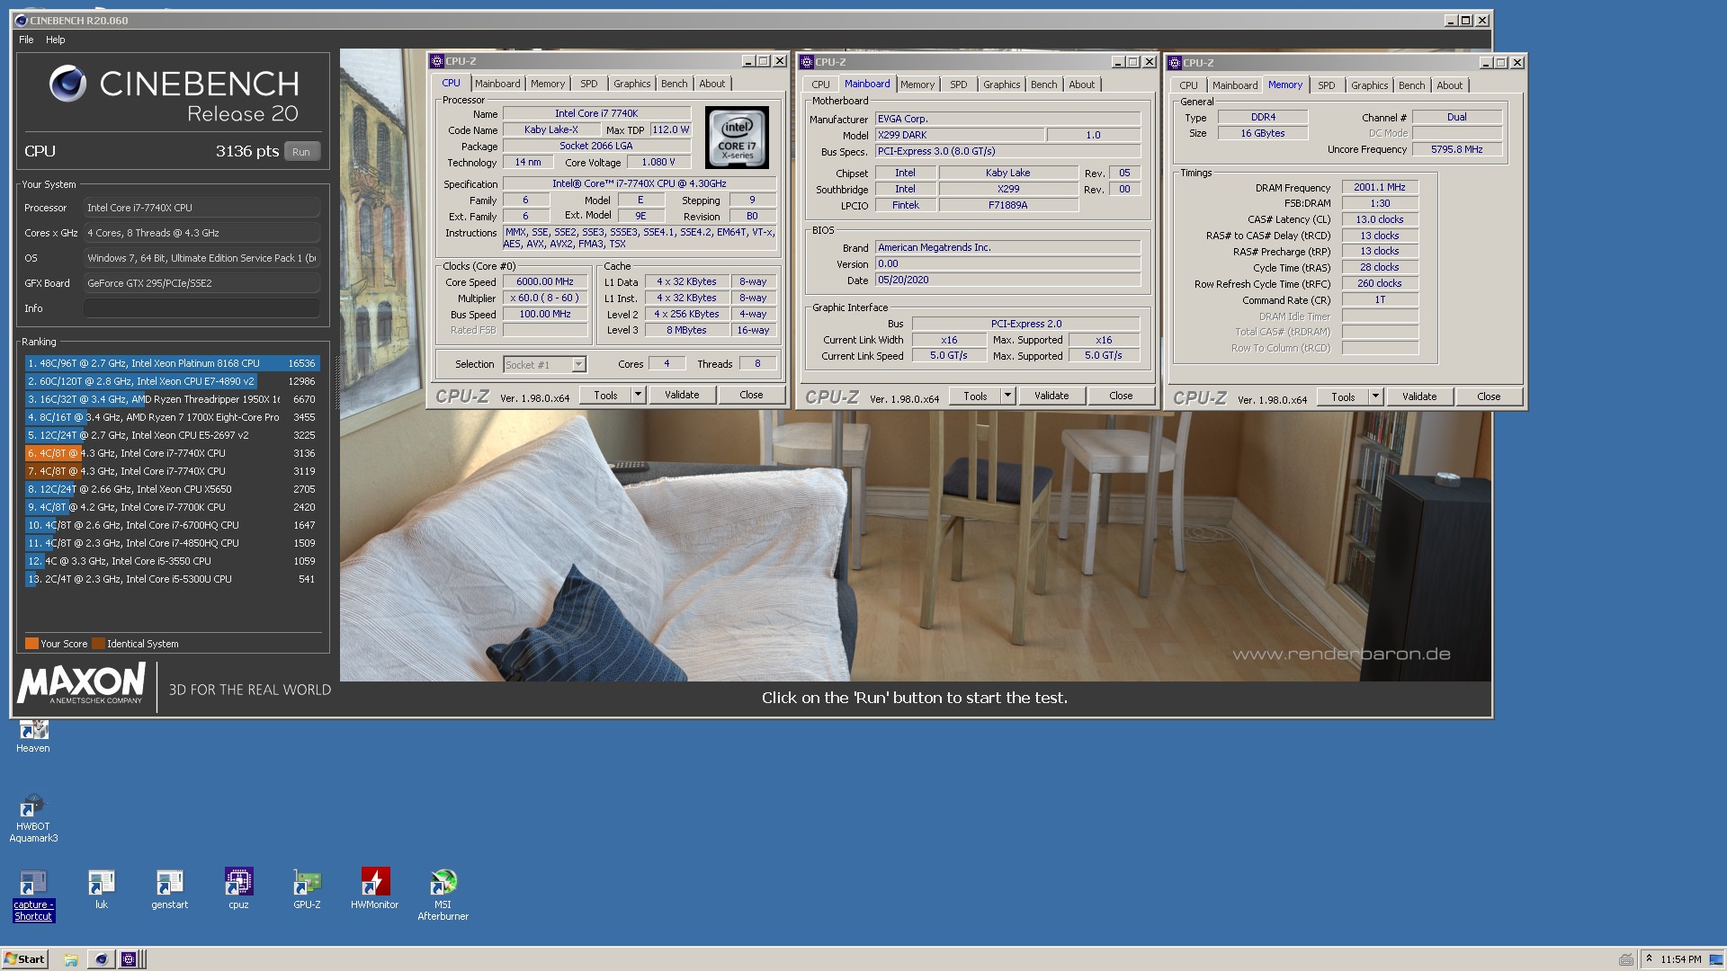Click Validate in the first CPU-Z window

pos(682,395)
